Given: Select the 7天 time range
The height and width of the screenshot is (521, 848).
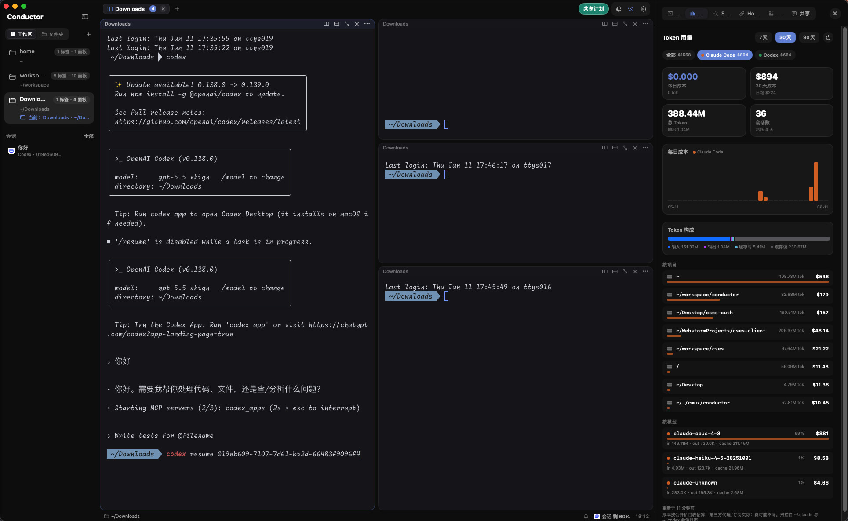Looking at the screenshot, I should pos(763,37).
